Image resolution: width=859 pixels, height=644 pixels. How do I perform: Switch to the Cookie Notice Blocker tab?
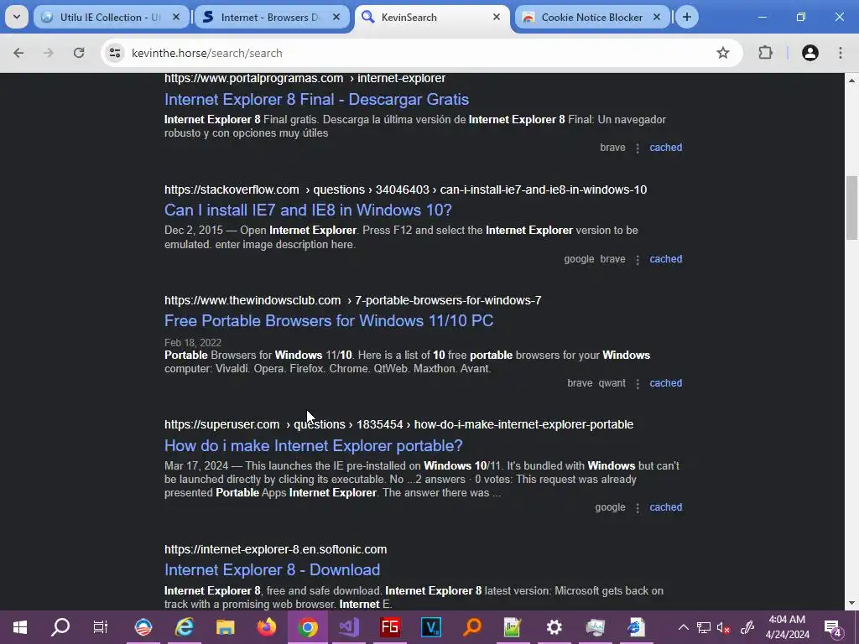pyautogui.click(x=593, y=17)
